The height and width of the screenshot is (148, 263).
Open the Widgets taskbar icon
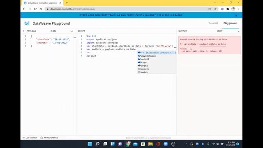coord(113,144)
